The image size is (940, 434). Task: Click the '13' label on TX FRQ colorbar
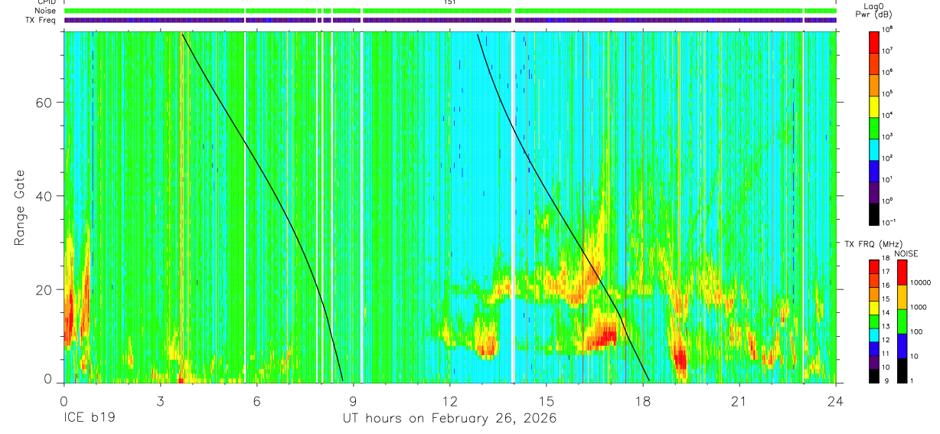(885, 327)
